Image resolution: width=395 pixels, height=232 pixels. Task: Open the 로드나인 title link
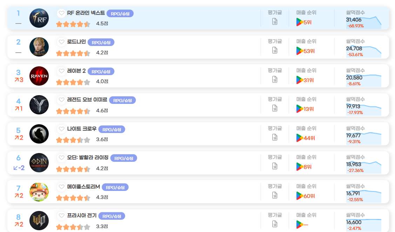pos(76,42)
